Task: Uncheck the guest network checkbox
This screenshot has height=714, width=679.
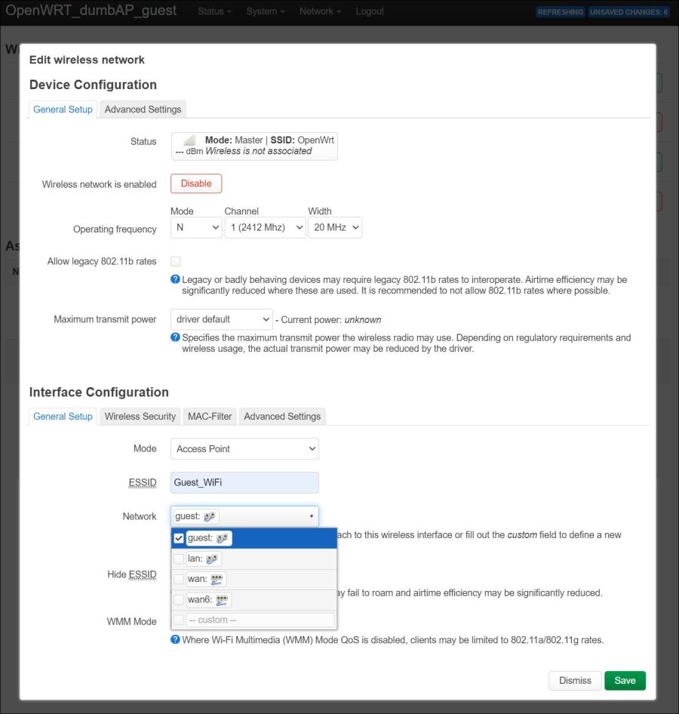Action: 179,538
